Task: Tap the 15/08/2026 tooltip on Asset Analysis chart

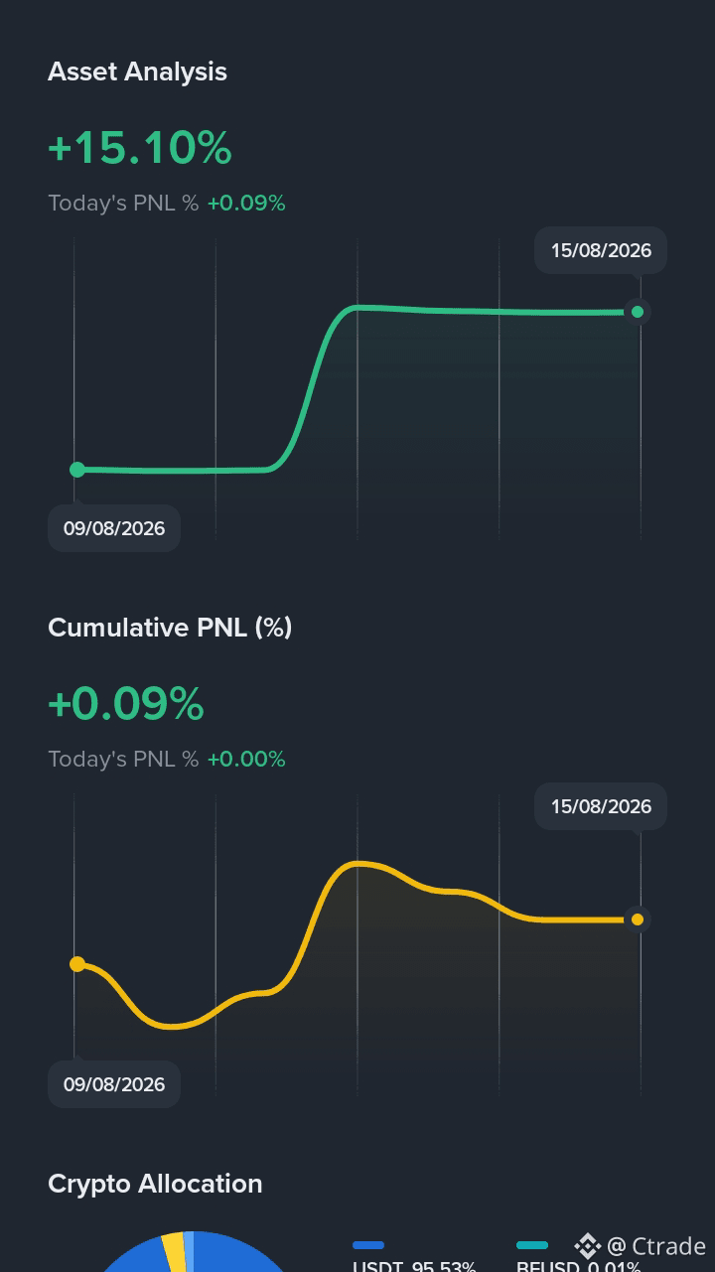Action: click(601, 250)
